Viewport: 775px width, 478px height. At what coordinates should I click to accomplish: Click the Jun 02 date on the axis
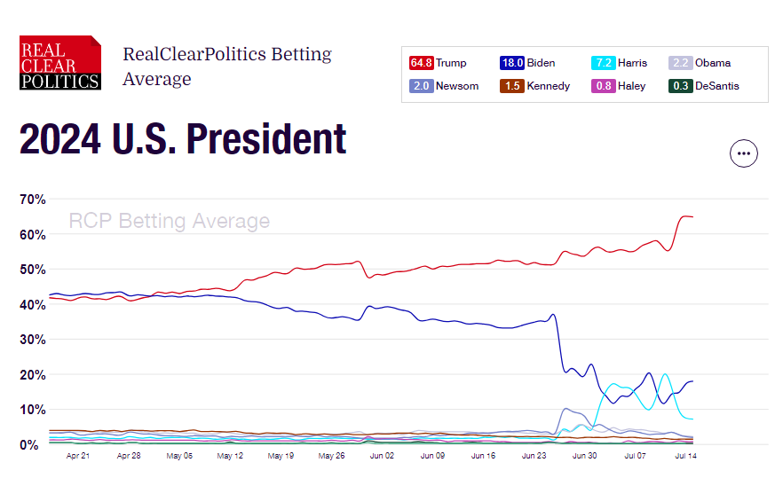tap(382, 456)
